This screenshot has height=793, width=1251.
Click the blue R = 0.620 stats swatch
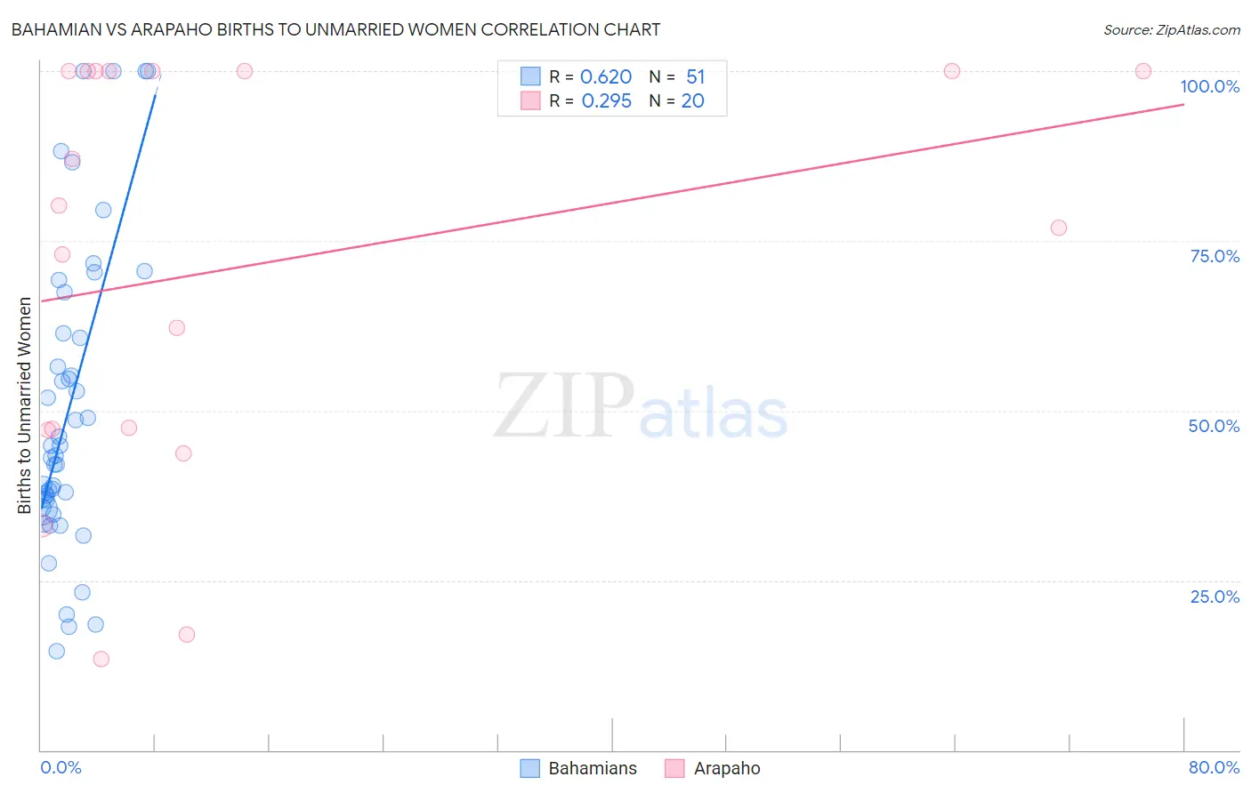pos(530,76)
